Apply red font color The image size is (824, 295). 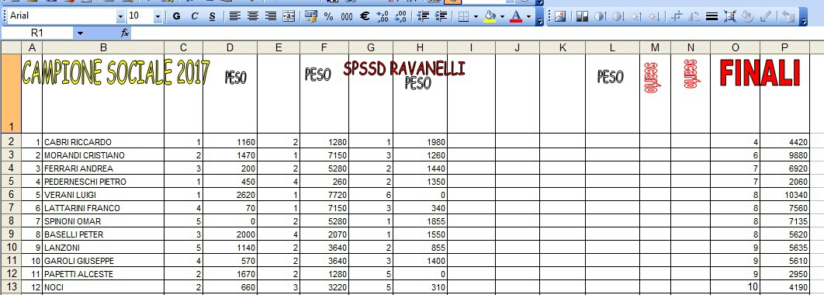(516, 16)
